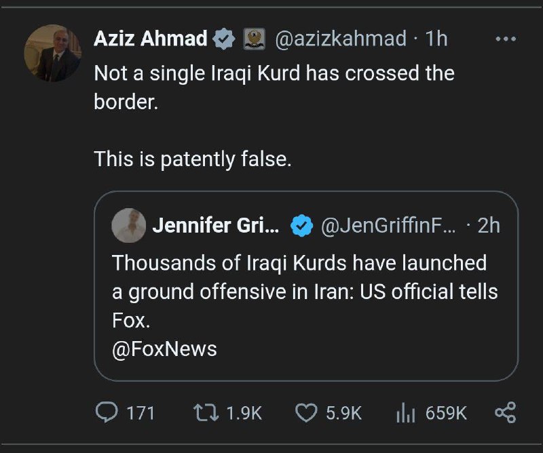Click the 2h timestamp on quoted tweet
Screen dimensions: 543x453
[x=489, y=225]
